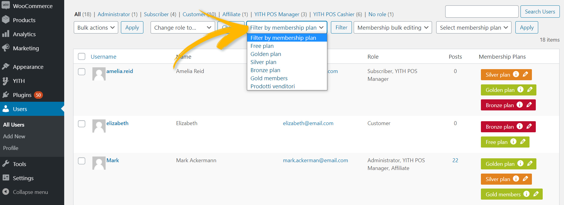
Task: Show info for amelia.reid's Golden plan
Action: [520, 89]
